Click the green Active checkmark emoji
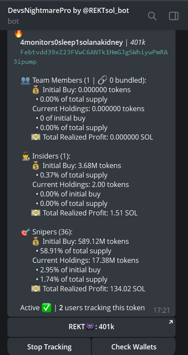Screen dimensions: 188x355 (47, 308)
